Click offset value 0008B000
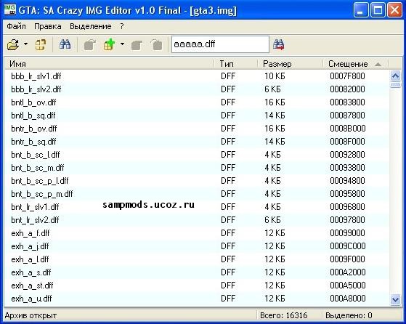 pos(347,129)
